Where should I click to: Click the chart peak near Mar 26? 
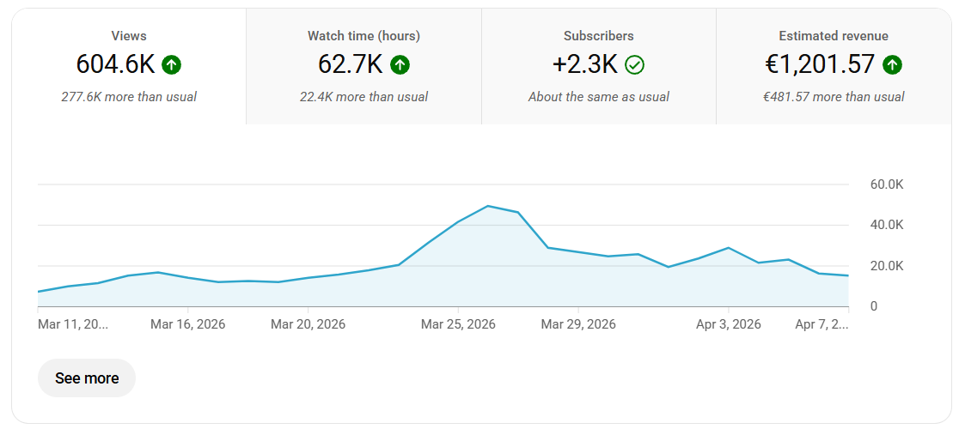(488, 206)
